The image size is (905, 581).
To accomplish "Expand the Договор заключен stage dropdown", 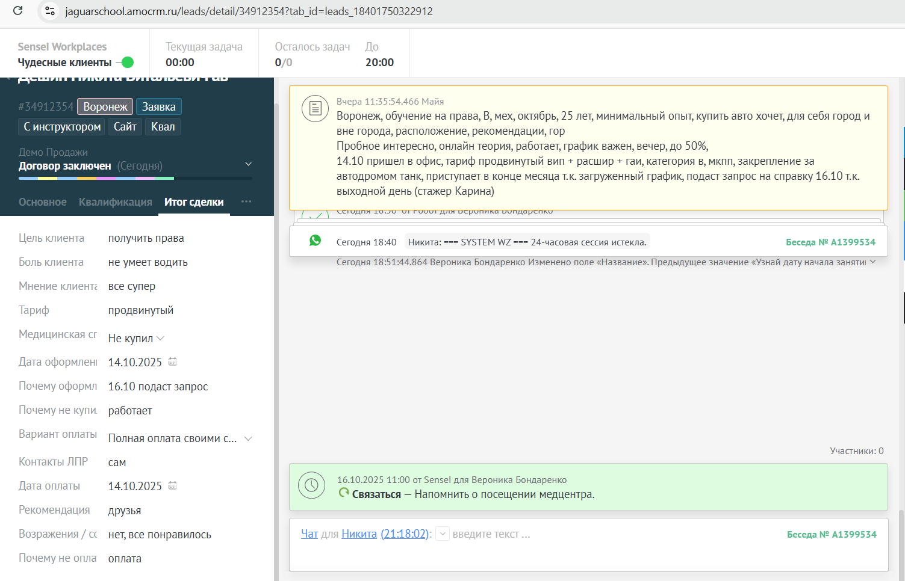I will click(248, 164).
